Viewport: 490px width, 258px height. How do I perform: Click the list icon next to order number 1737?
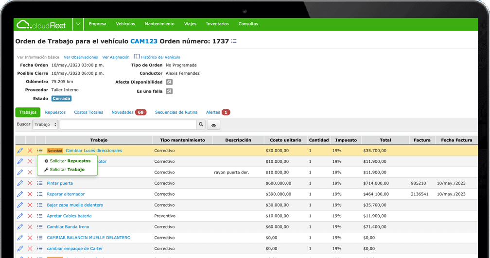(234, 41)
